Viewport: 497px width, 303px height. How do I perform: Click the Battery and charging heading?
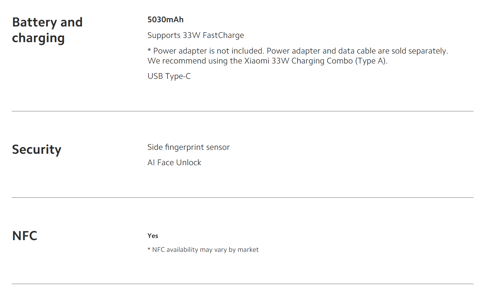[x=47, y=30]
